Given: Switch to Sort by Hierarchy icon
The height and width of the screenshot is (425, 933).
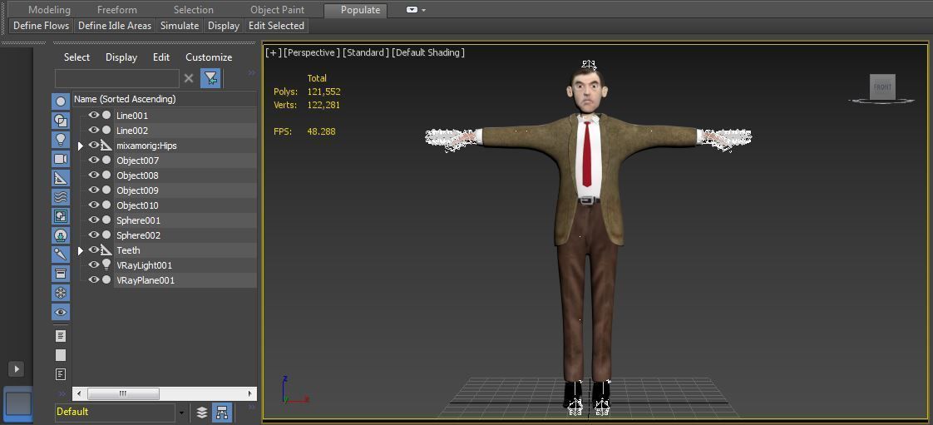Looking at the screenshot, I should (222, 412).
